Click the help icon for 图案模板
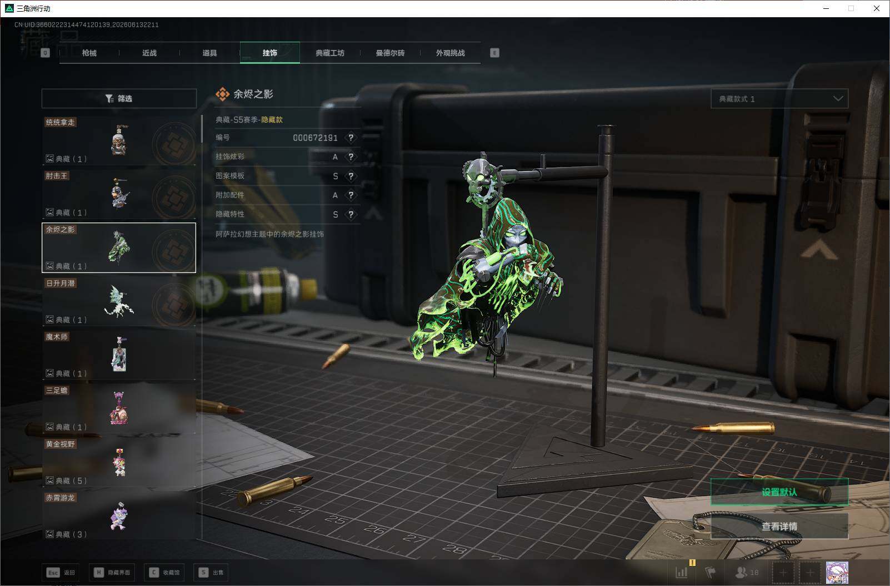Image resolution: width=890 pixels, height=586 pixels. click(x=351, y=176)
